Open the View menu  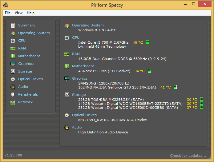tap(18, 13)
